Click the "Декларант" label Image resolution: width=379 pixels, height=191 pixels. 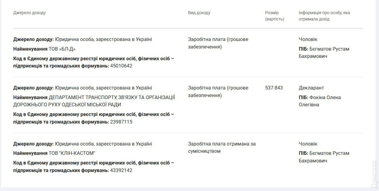[x=311, y=88]
